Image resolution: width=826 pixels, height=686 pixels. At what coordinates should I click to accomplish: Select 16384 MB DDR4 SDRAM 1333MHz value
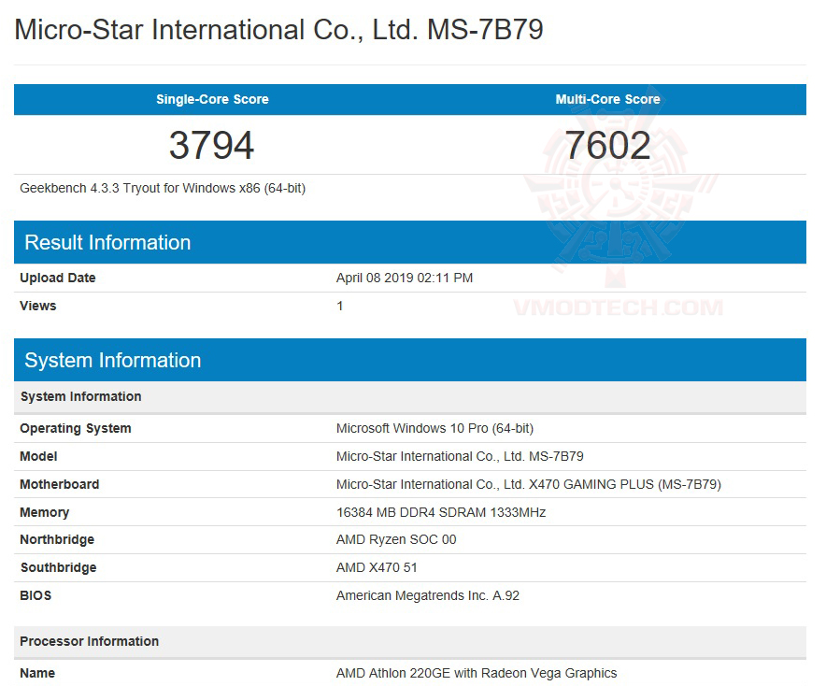[441, 512]
